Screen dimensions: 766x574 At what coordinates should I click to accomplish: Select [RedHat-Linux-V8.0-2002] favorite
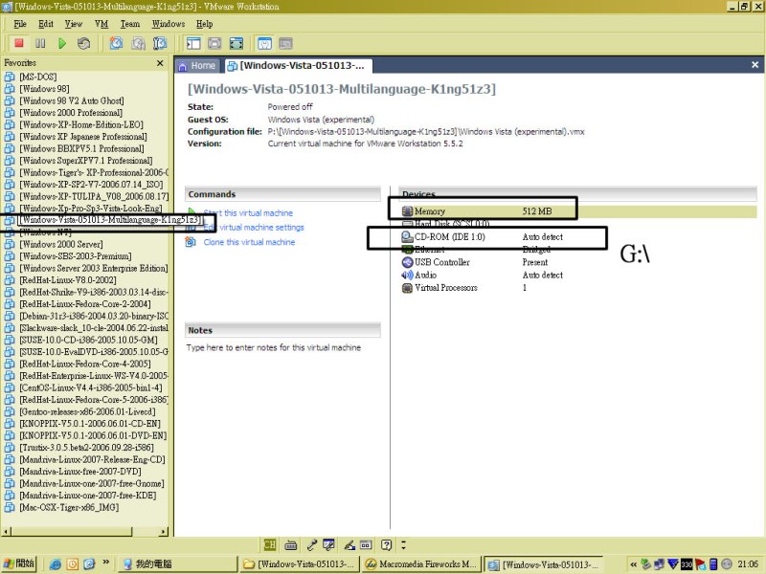(x=68, y=280)
